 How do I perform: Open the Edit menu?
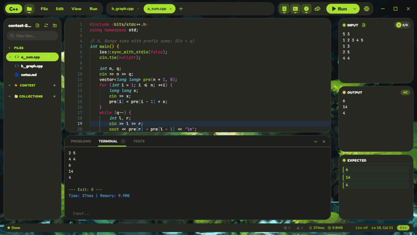point(60,9)
